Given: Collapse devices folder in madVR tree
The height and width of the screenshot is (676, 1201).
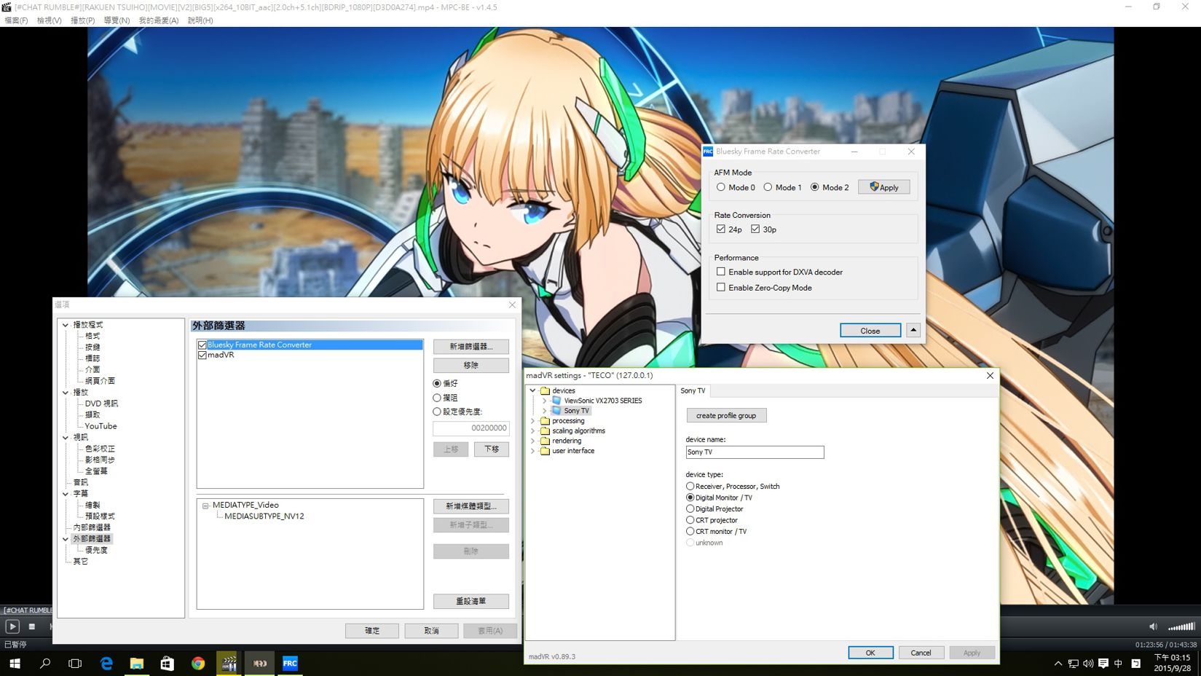Looking at the screenshot, I should (x=533, y=390).
